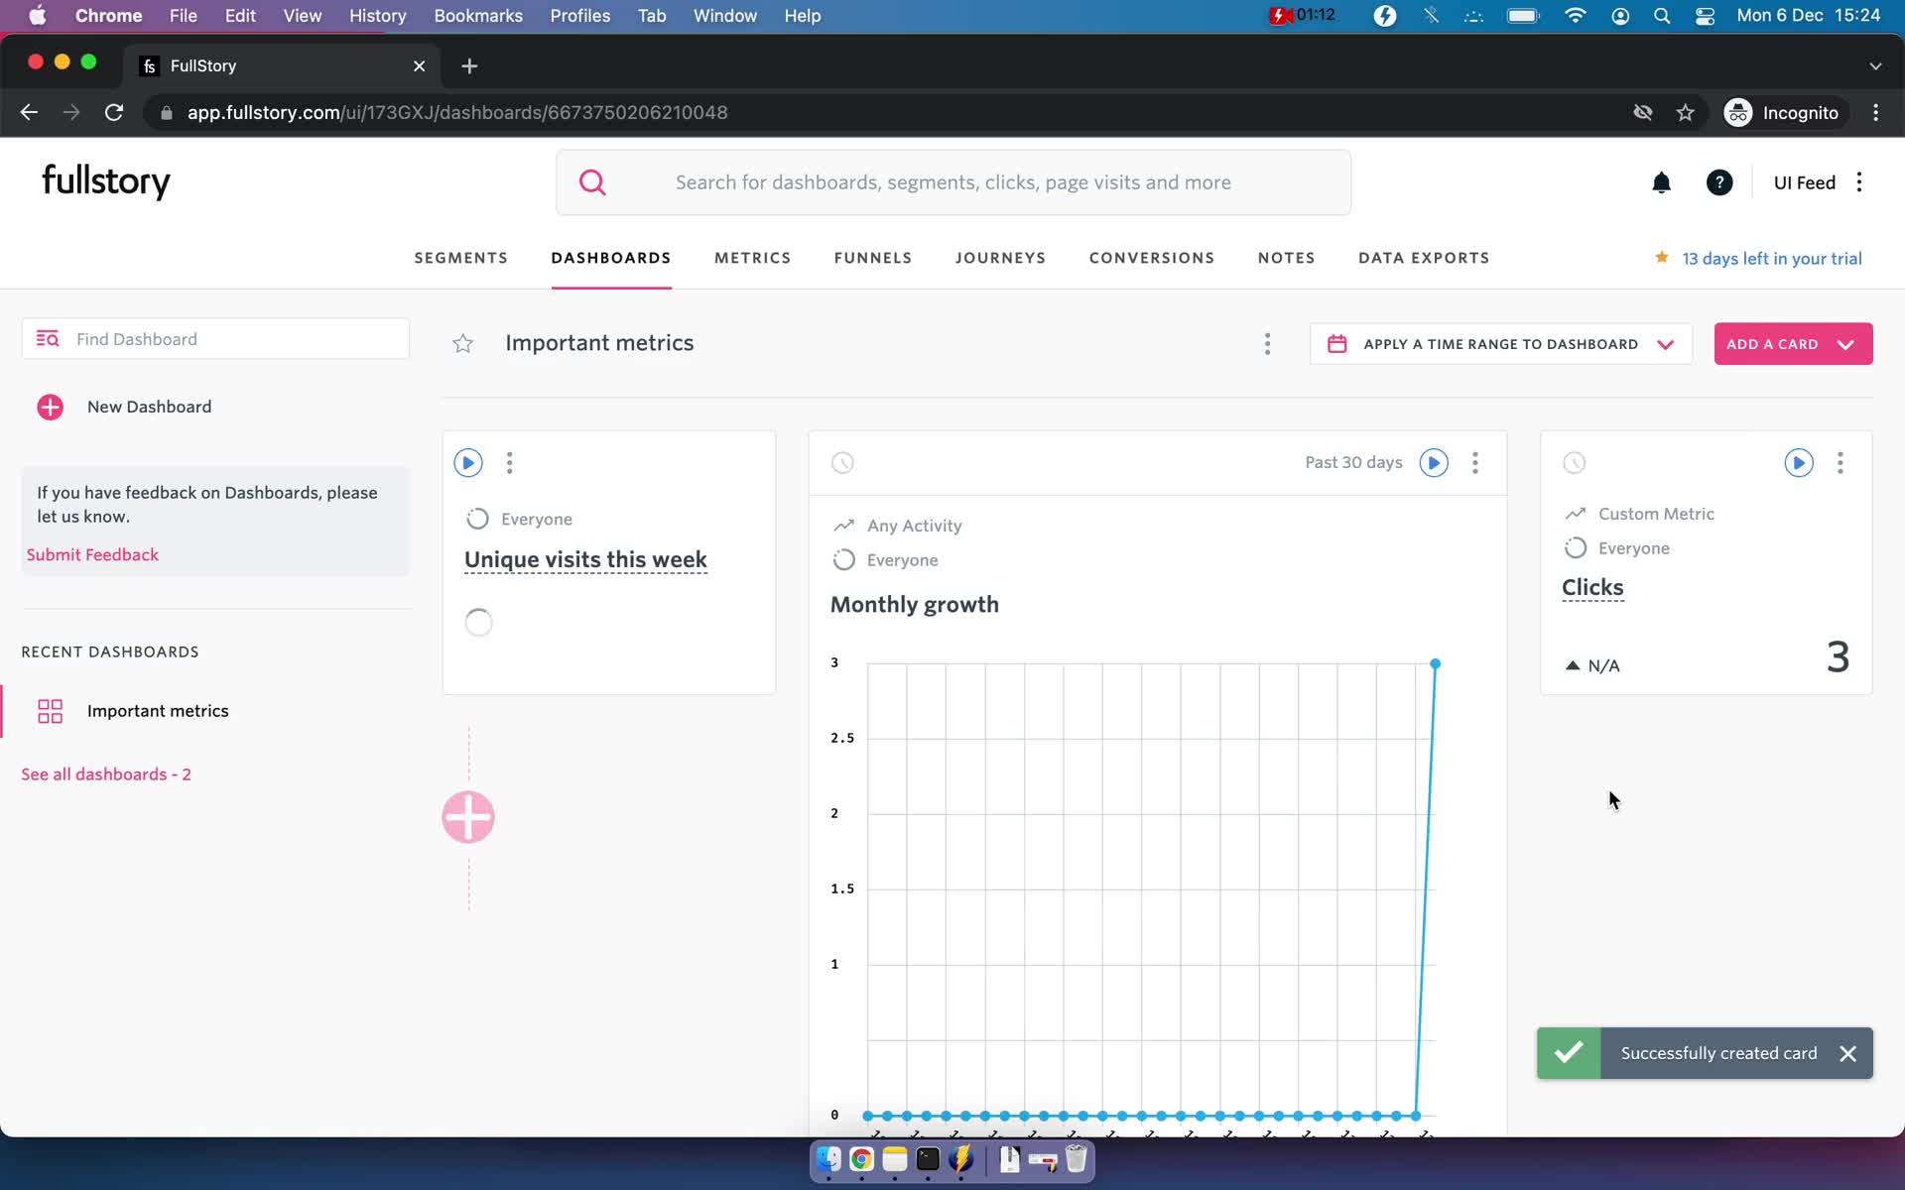Open the Funnels tab
This screenshot has height=1190, width=1905.
873,258
